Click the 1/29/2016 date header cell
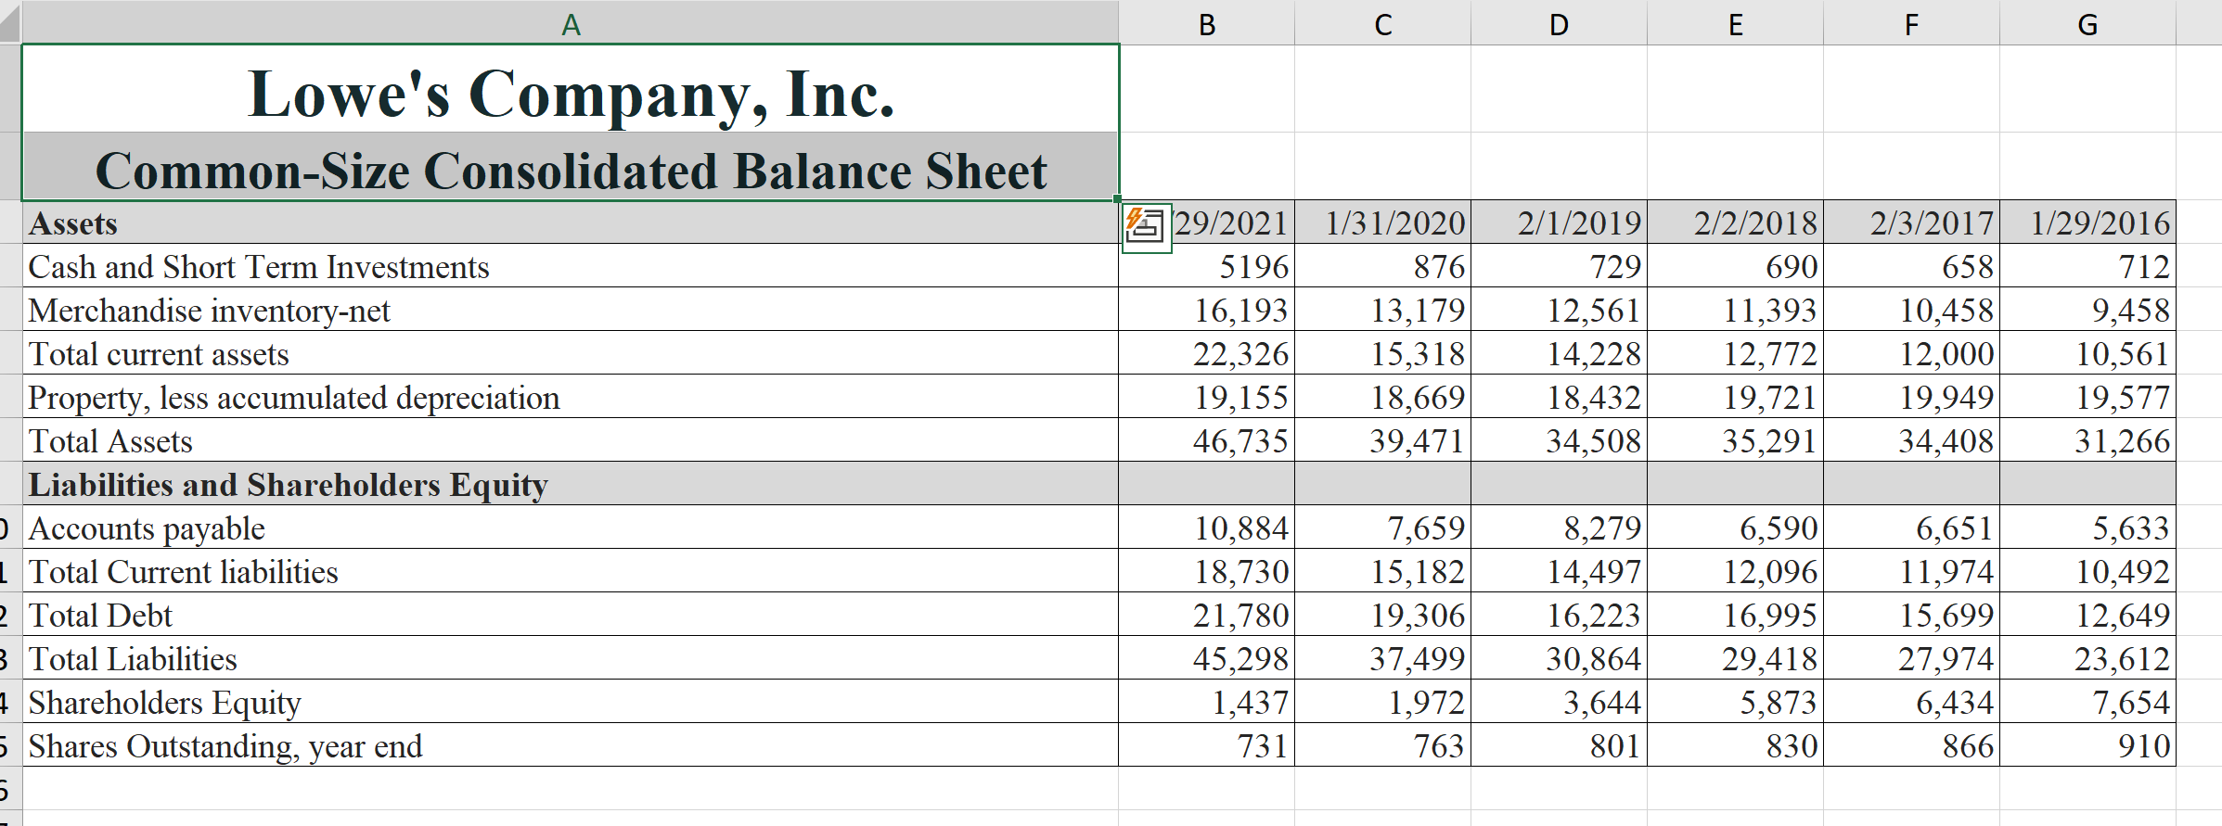Screen dimensions: 2222x826 click(x=2088, y=222)
